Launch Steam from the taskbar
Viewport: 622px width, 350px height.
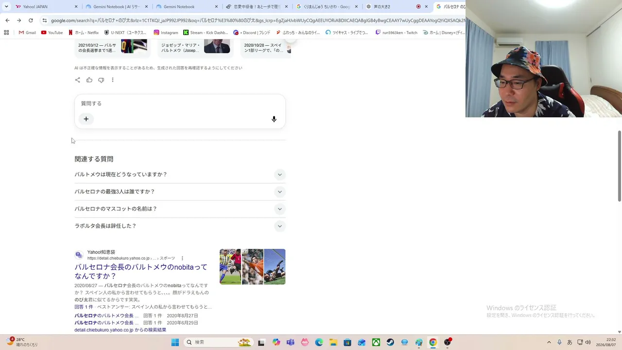coord(390,342)
